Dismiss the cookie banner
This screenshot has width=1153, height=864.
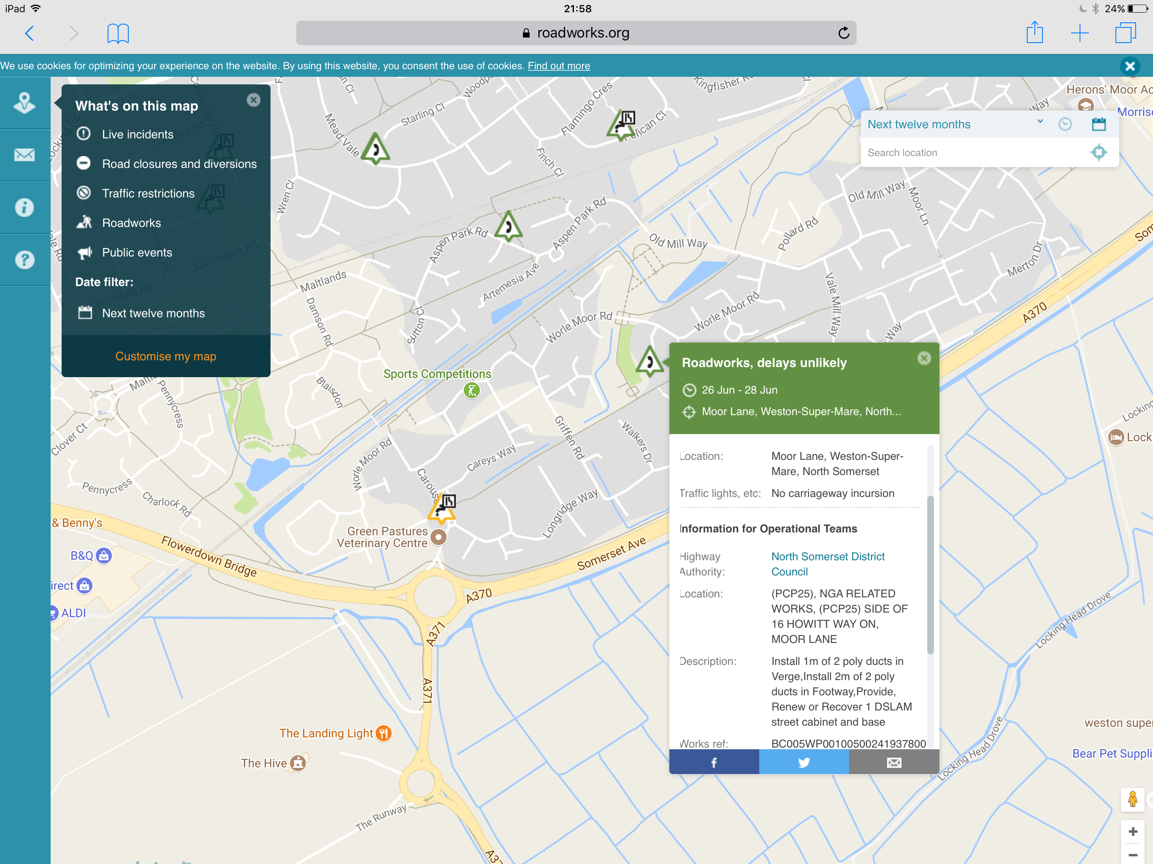(1130, 66)
